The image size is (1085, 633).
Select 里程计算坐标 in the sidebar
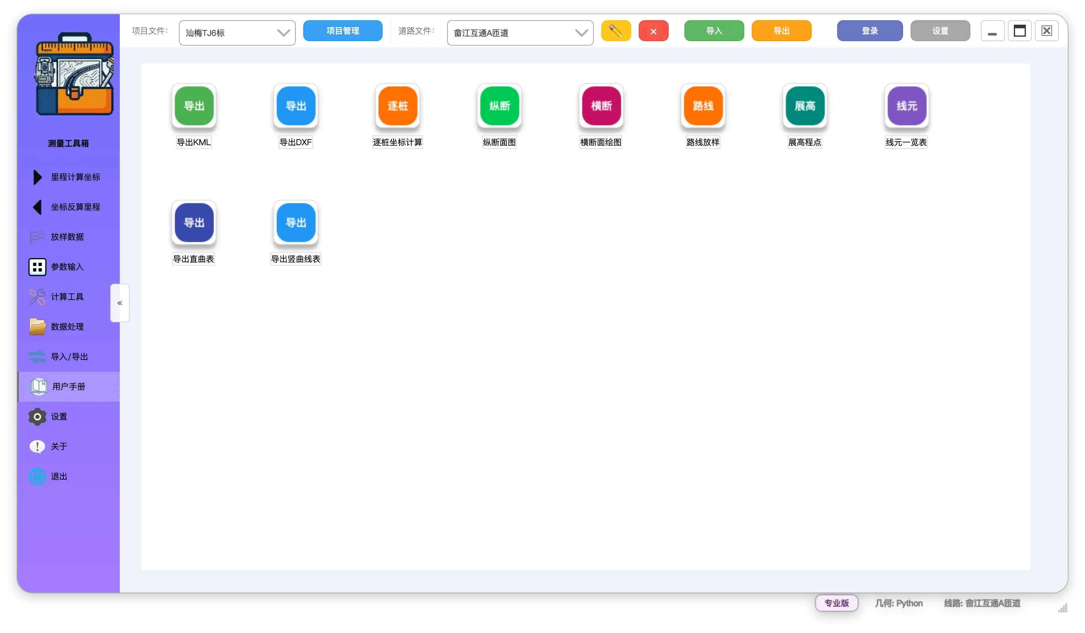pyautogui.click(x=69, y=177)
